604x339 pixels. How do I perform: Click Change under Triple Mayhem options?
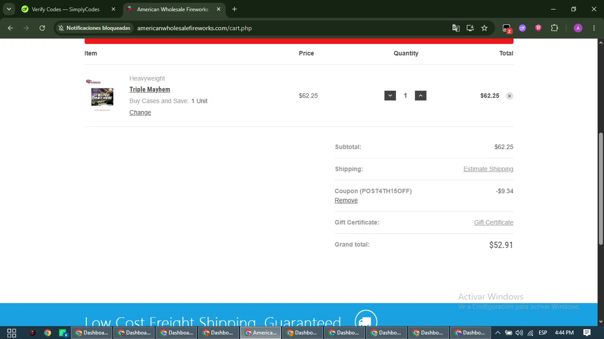pyautogui.click(x=140, y=113)
